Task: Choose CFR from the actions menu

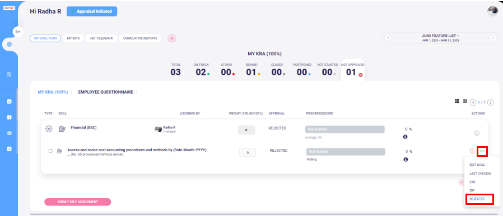Action: pos(472,182)
